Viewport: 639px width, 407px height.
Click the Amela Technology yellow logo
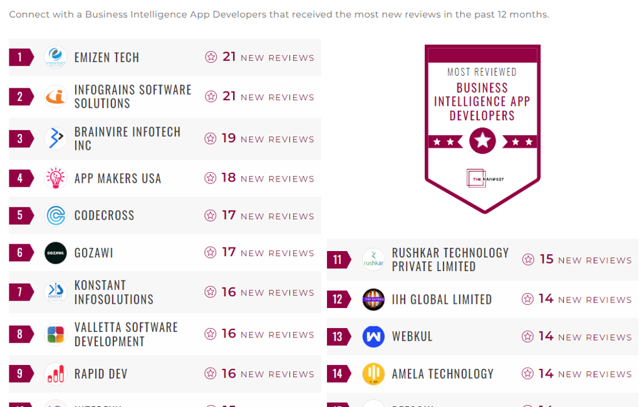373,374
